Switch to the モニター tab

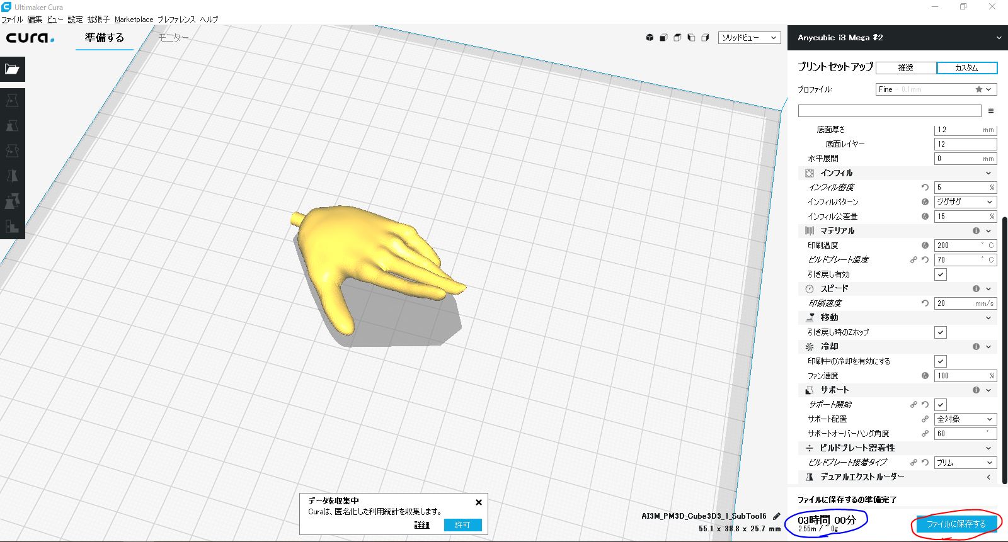click(x=173, y=38)
